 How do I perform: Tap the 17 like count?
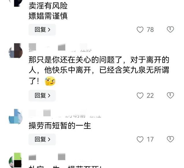(150, 139)
